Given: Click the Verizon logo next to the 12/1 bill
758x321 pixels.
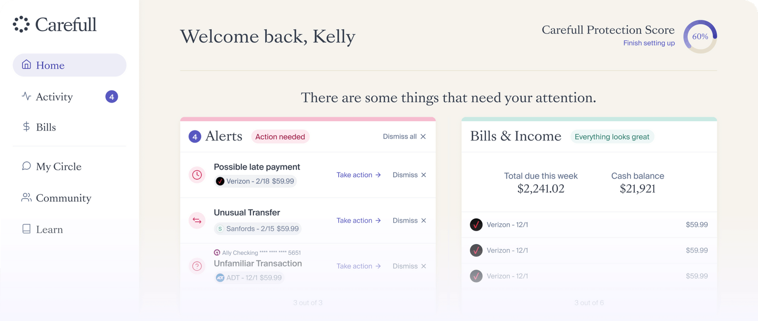Looking at the screenshot, I should click(x=476, y=225).
